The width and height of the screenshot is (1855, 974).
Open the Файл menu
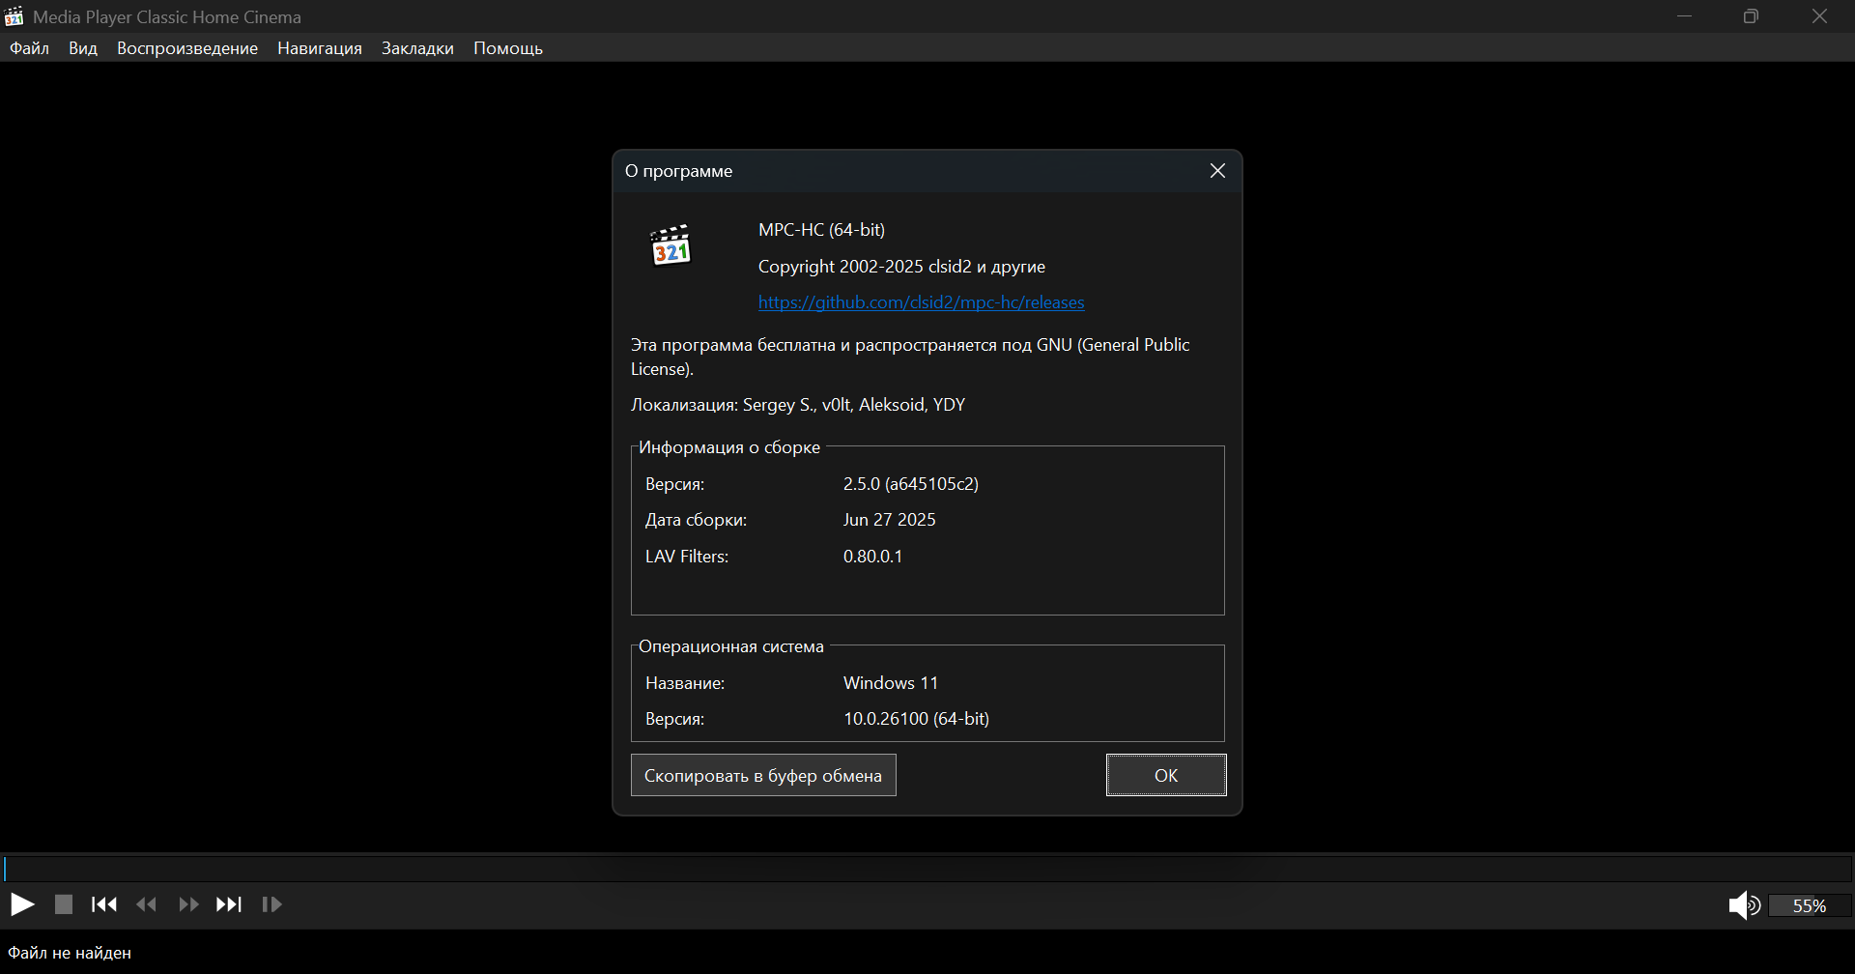point(30,48)
